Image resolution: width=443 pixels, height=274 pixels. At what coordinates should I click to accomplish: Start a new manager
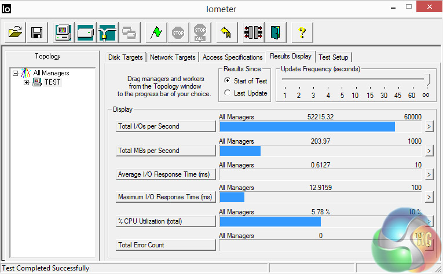[x=63, y=32]
